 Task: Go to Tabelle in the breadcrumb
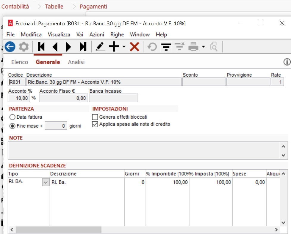(54, 7)
